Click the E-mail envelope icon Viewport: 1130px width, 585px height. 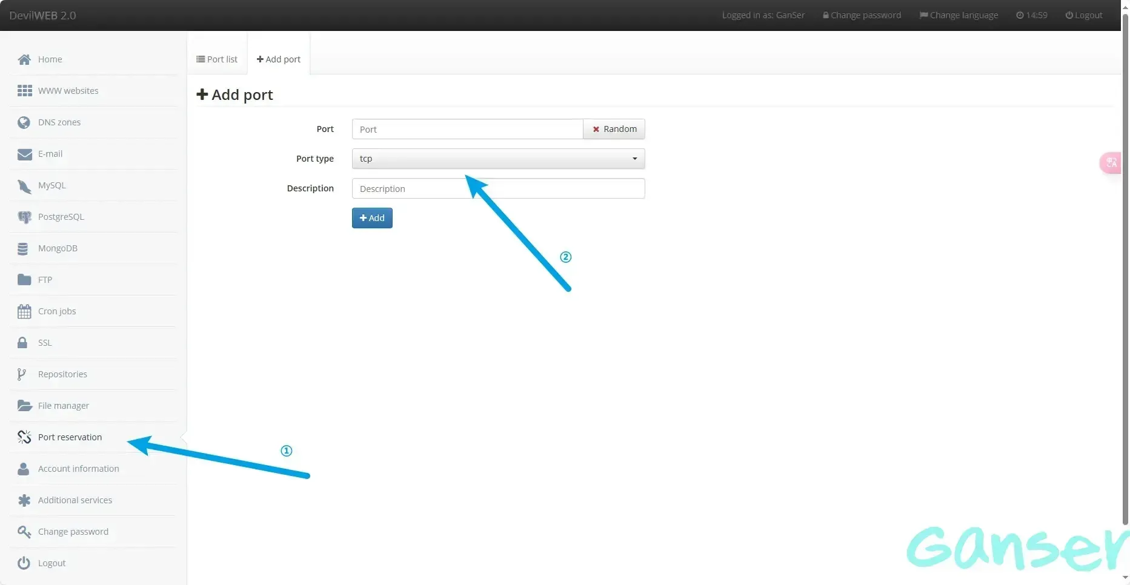(x=24, y=154)
